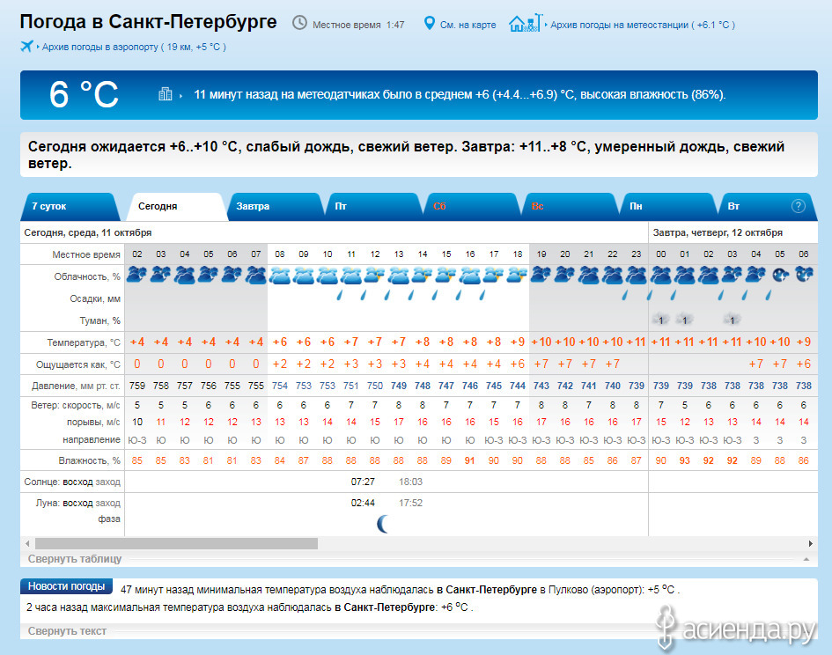
Task: Click the moonset time 17:52
Action: click(x=410, y=503)
